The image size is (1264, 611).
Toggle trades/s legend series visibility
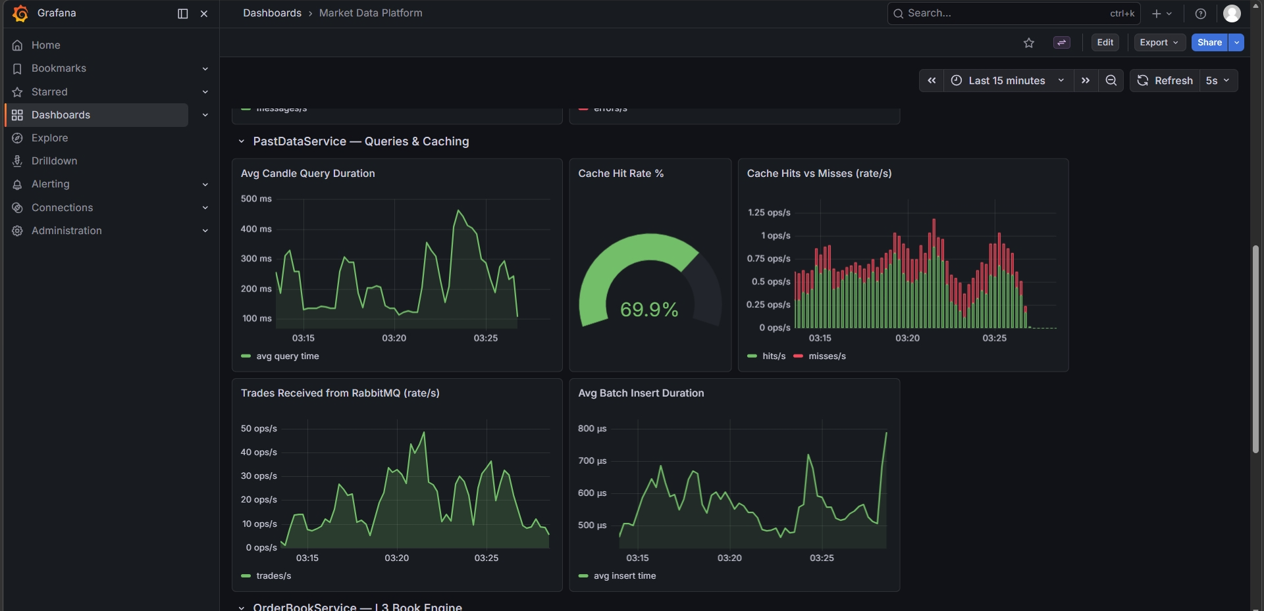click(266, 575)
